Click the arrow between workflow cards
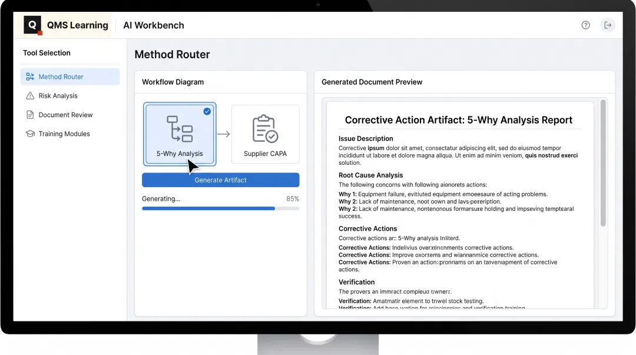Viewport: 636px width, 355px height. 224,134
